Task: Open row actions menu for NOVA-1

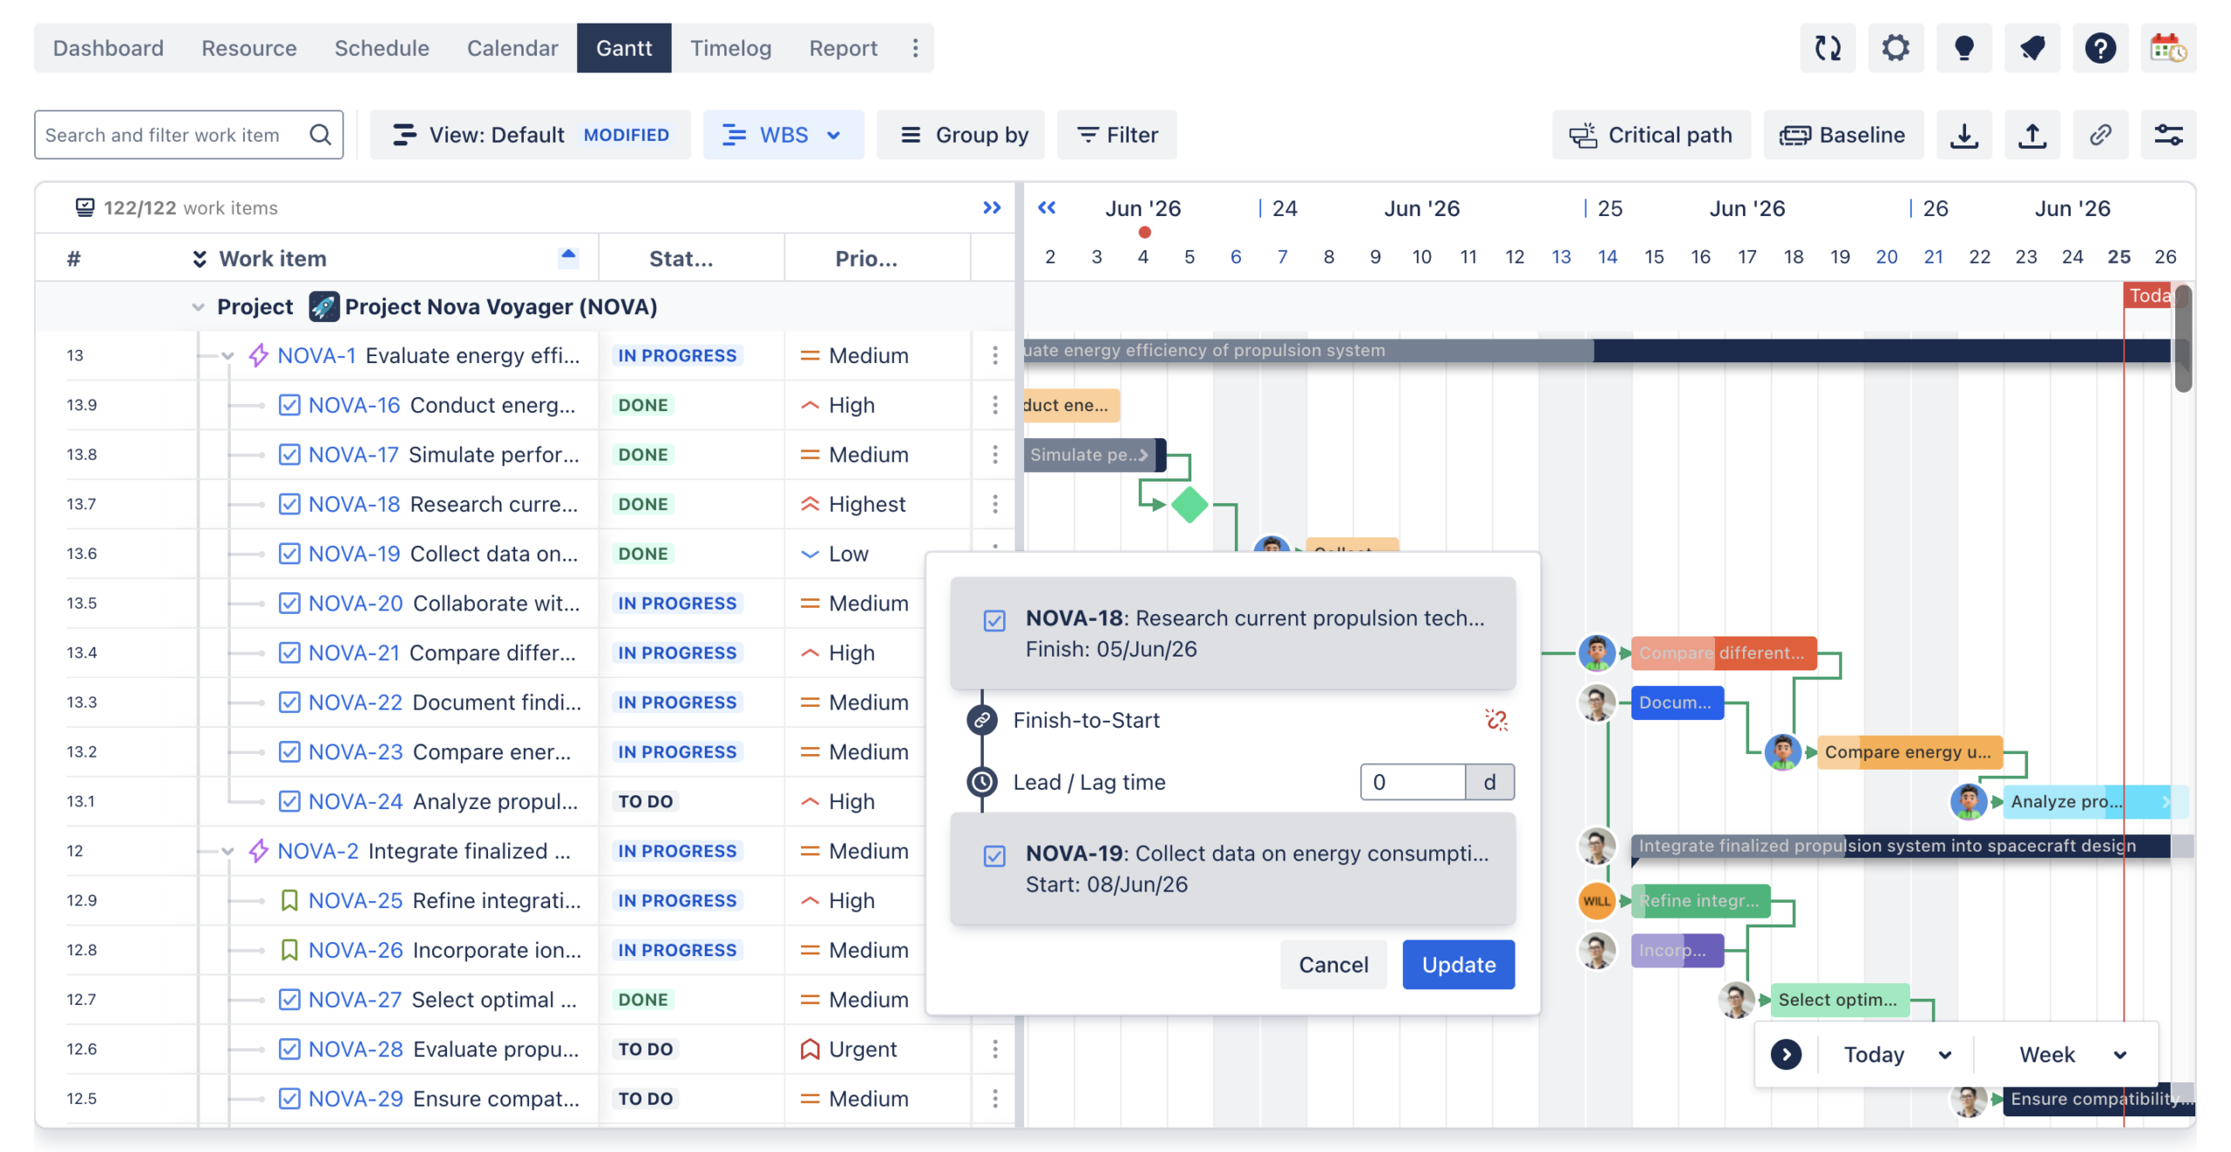Action: 994,355
